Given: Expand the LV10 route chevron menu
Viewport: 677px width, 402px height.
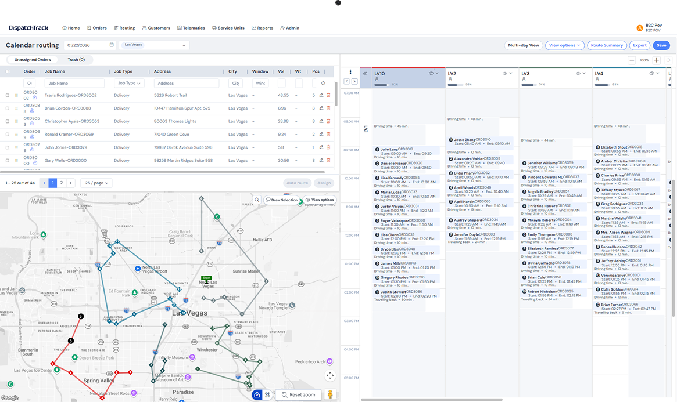Looking at the screenshot, I should [437, 73].
